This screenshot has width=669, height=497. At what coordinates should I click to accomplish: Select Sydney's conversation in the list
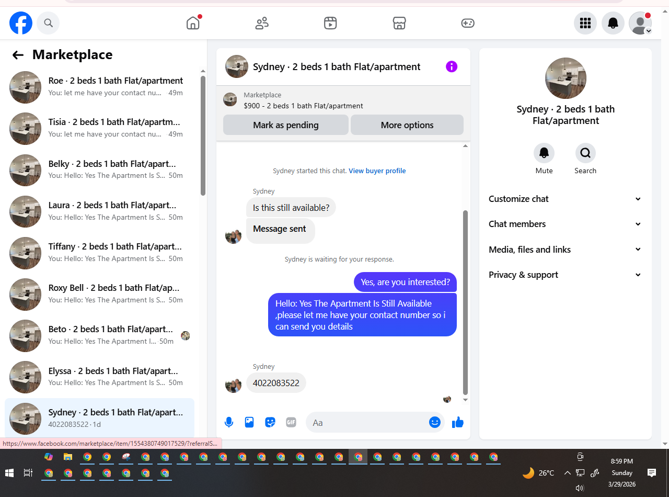pos(99,417)
